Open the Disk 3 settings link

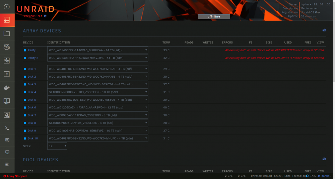tap(32, 85)
